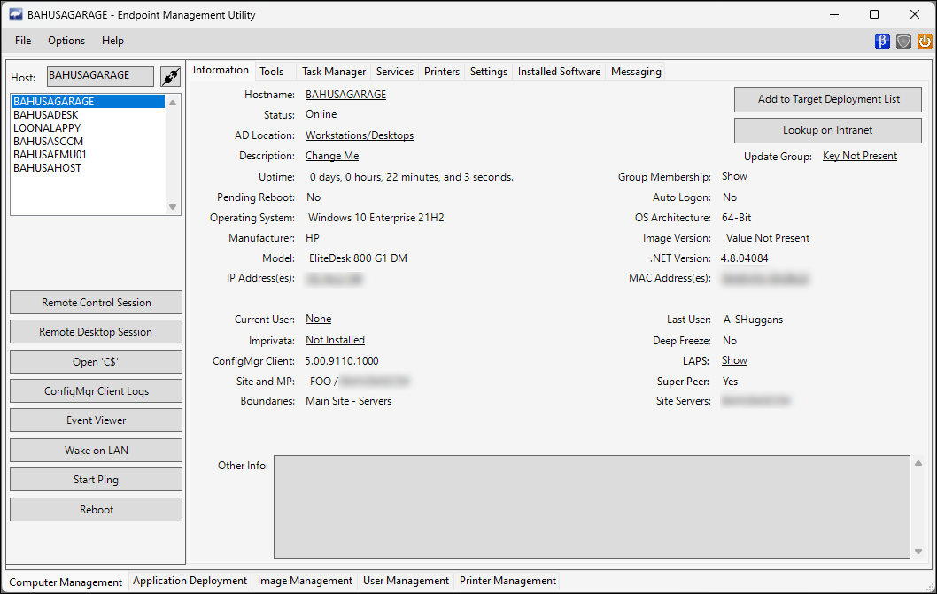Click the Reboot button
Screen dimensions: 937x594
coord(97,509)
